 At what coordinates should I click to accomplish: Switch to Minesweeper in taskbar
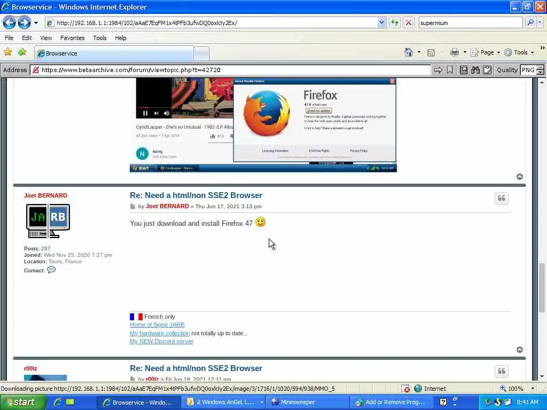pyautogui.click(x=308, y=403)
